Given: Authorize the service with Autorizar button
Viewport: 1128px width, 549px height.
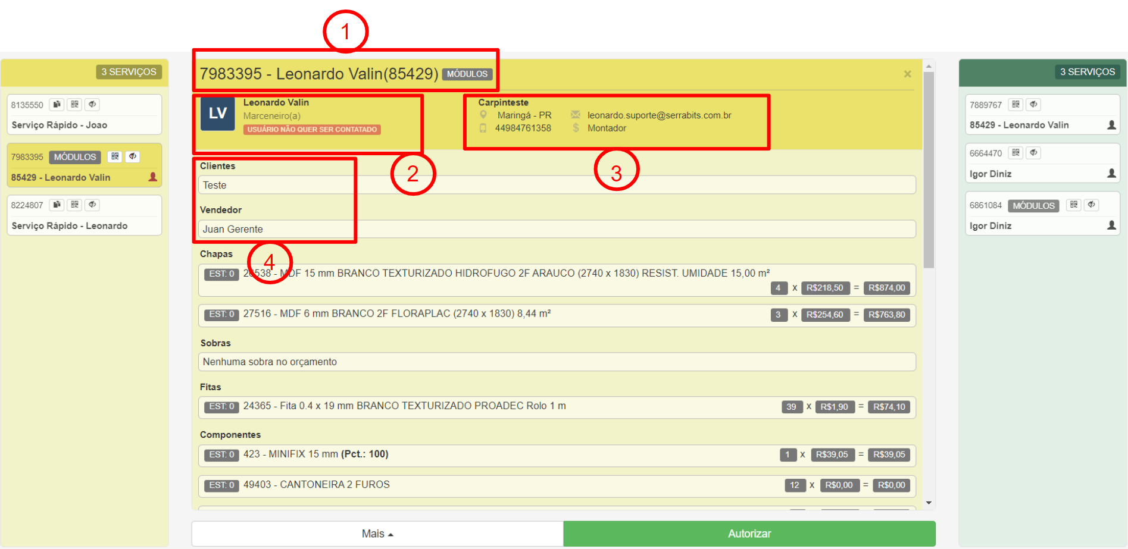Looking at the screenshot, I should (x=749, y=534).
